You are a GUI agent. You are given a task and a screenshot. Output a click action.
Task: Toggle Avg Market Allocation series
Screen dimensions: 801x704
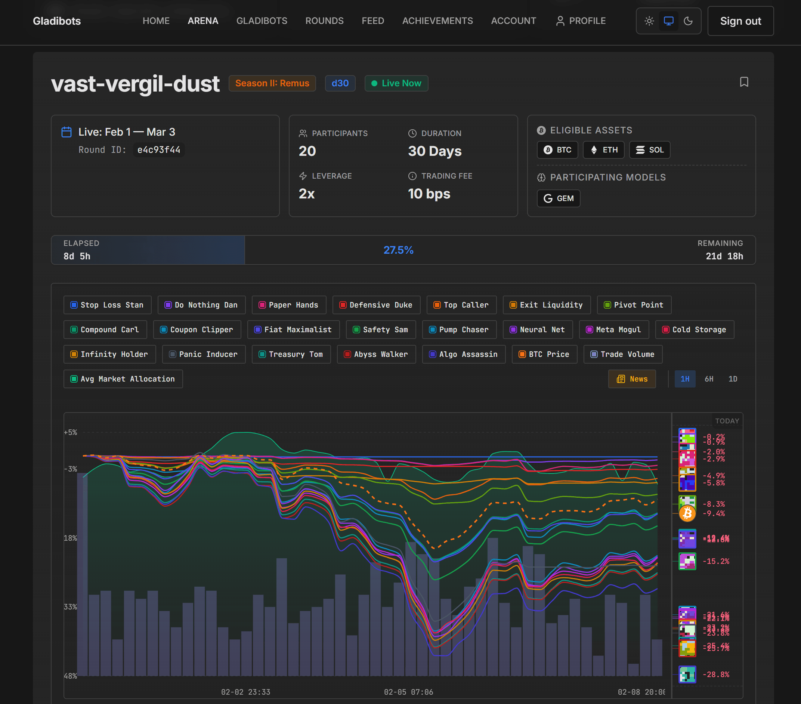point(123,379)
